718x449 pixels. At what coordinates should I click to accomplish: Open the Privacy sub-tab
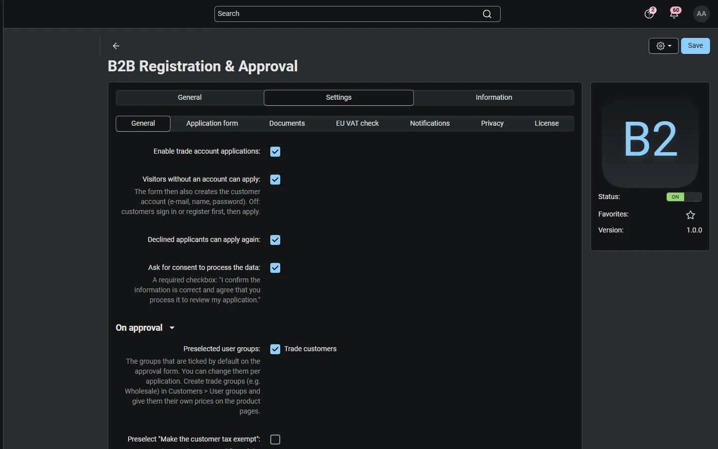click(x=492, y=124)
